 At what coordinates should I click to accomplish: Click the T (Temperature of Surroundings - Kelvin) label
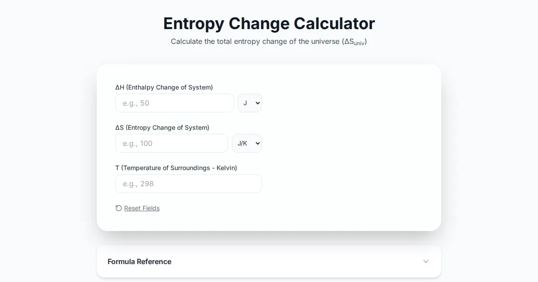pos(176,168)
